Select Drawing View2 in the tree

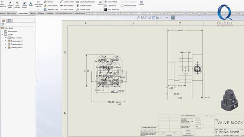coord(15,44)
